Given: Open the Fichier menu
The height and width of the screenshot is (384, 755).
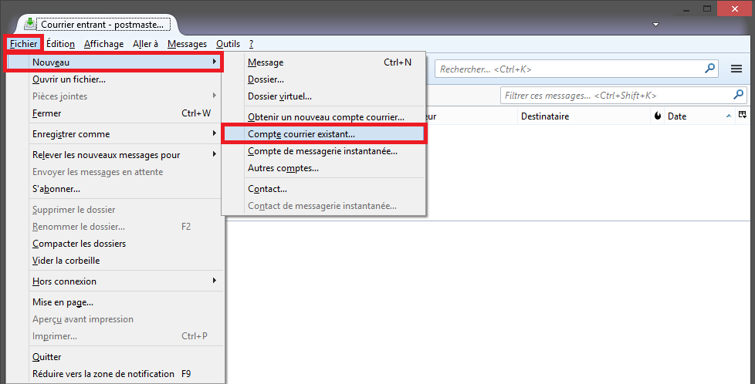Looking at the screenshot, I should coord(24,44).
